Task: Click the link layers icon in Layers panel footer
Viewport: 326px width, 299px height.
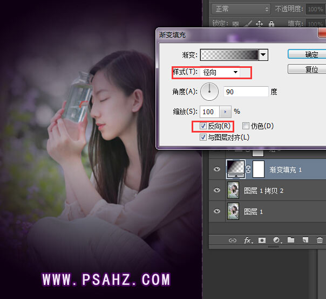Action: coord(233,240)
